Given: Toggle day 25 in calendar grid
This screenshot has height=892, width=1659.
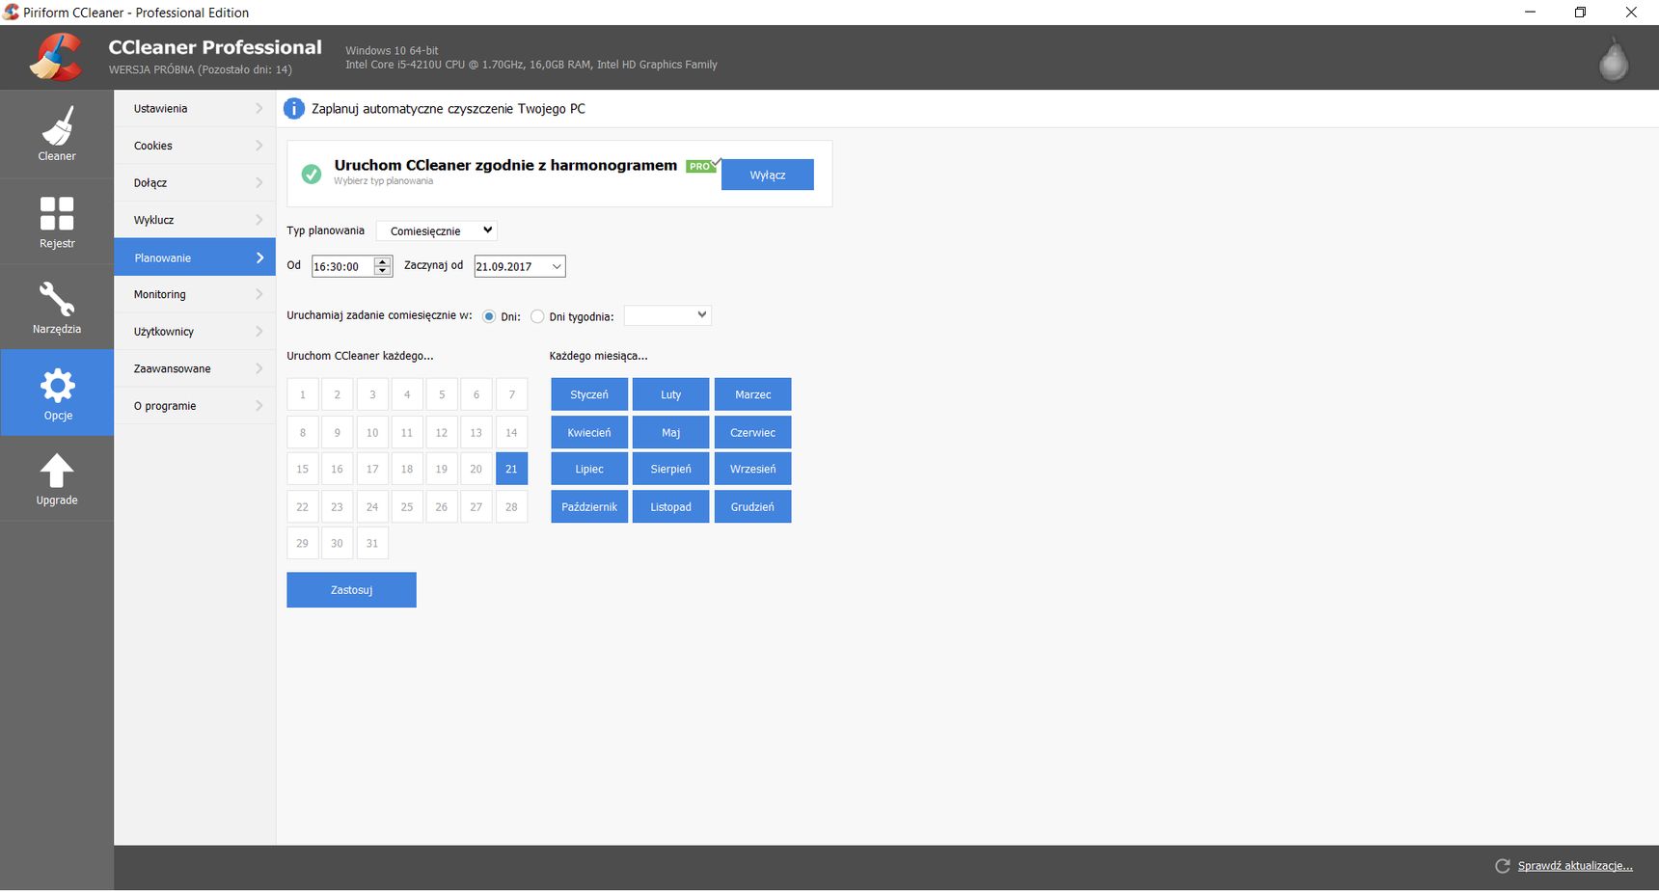Looking at the screenshot, I should (407, 506).
